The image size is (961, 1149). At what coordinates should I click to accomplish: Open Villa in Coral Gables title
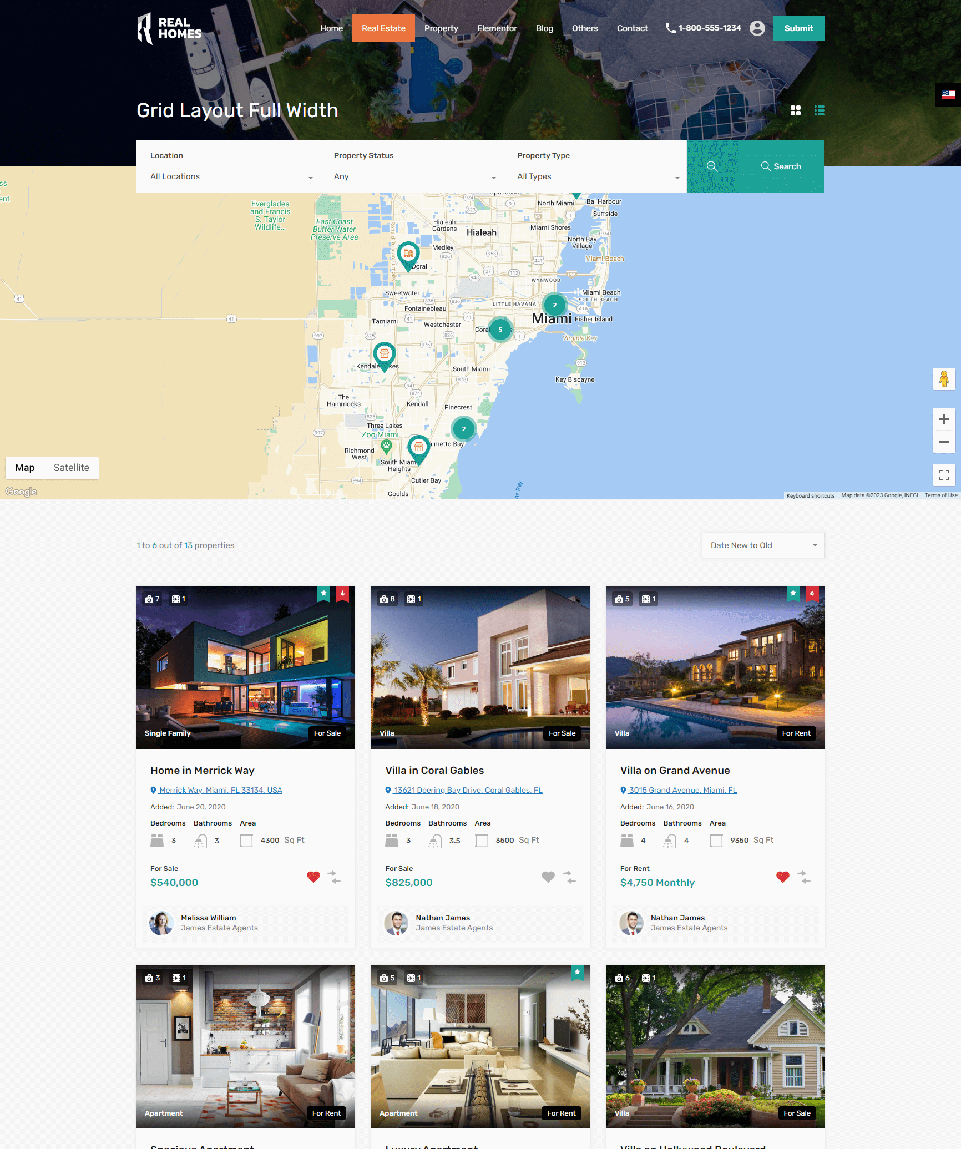click(434, 771)
